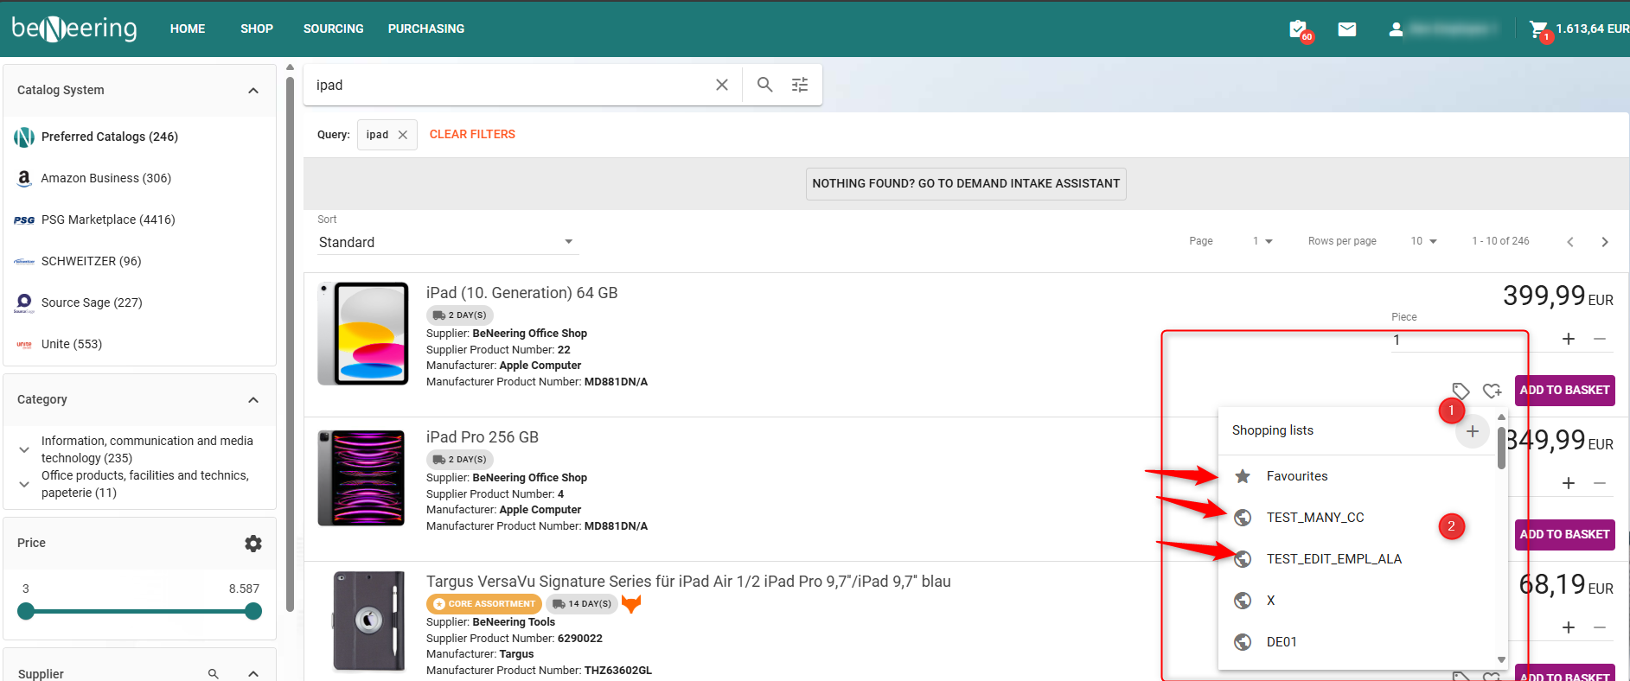Open Rows per page dropdown
The height and width of the screenshot is (681, 1630).
tap(1423, 241)
